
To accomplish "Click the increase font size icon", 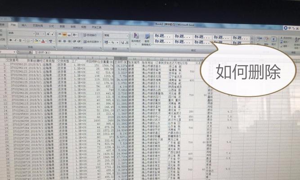I will (48, 34).
